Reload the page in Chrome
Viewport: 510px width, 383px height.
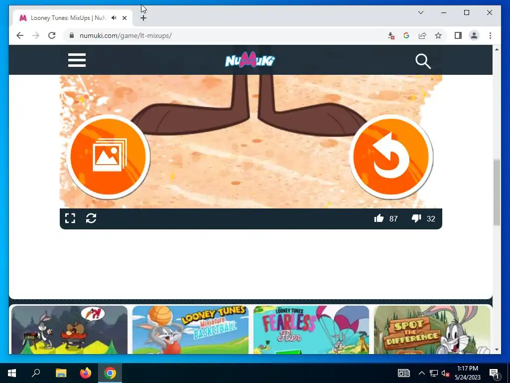coord(52,35)
